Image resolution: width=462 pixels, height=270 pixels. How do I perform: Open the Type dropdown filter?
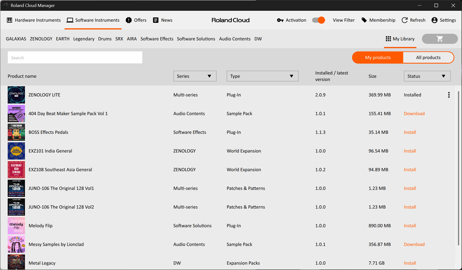[263, 76]
